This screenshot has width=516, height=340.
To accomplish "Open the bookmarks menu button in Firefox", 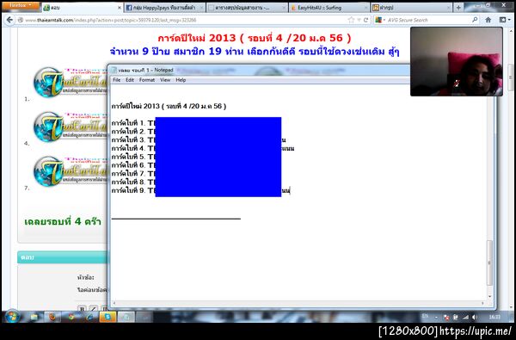I will pos(504,20).
